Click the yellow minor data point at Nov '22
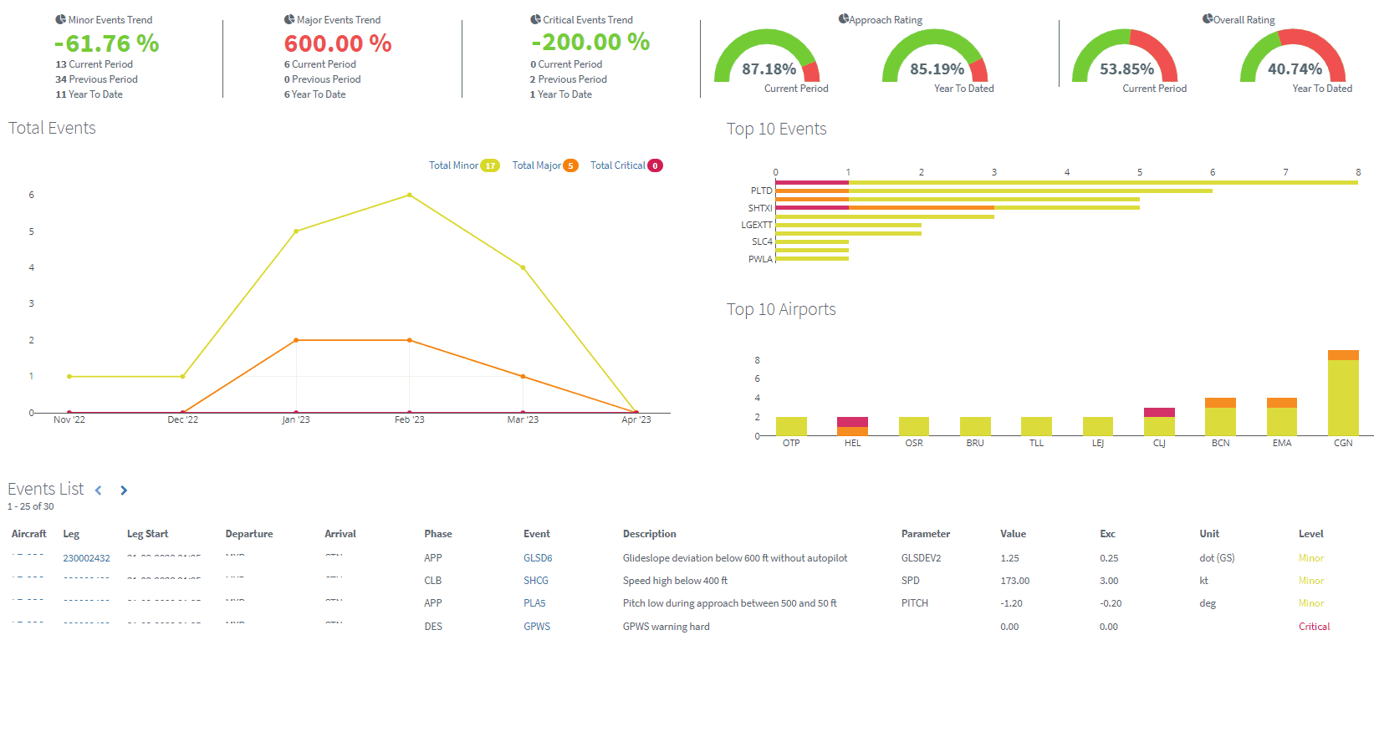 69,376
